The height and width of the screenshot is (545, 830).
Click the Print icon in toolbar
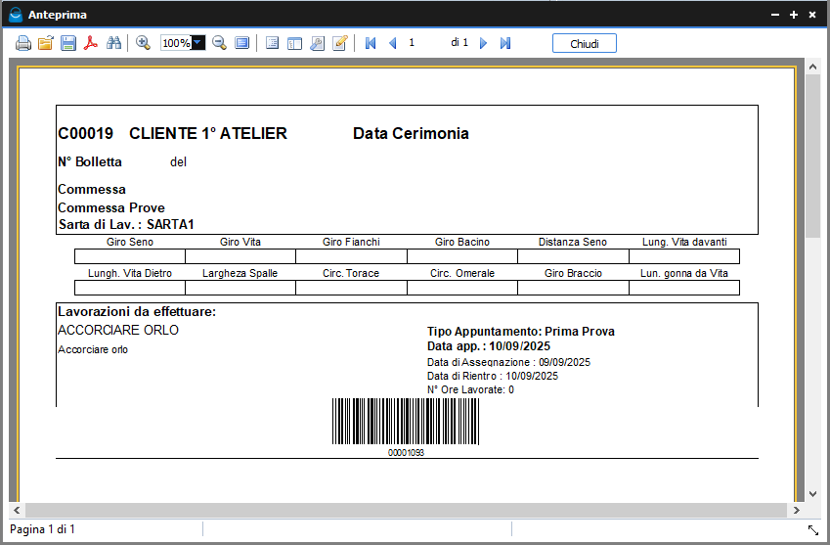click(x=23, y=43)
